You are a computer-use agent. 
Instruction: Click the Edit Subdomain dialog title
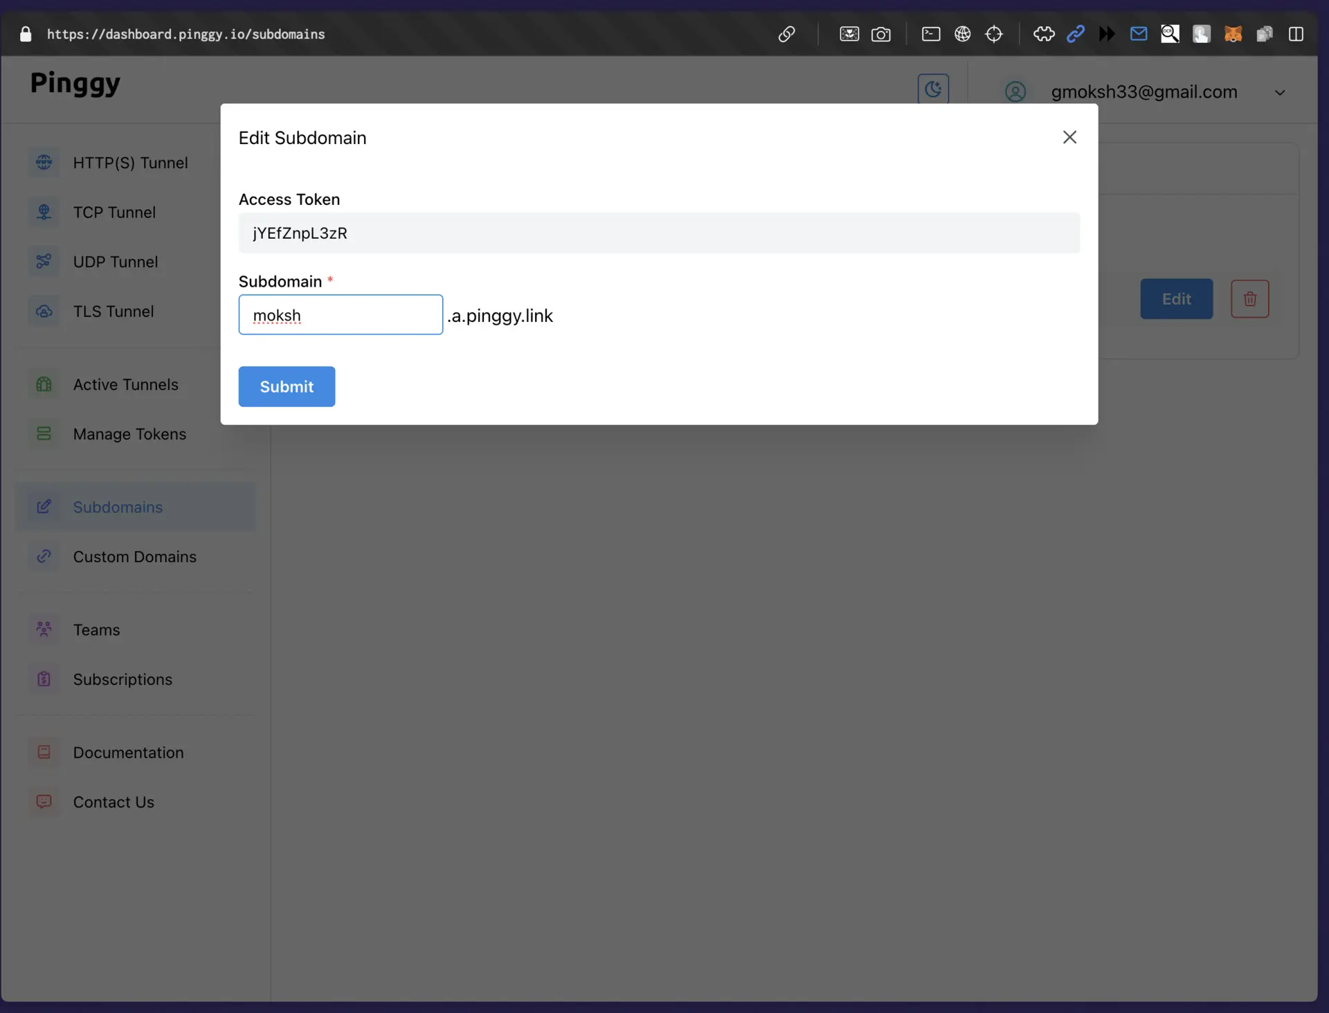click(x=302, y=138)
